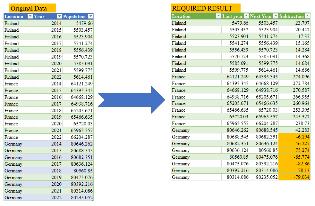Select Germany 2018 population 80560.85 in Original Data

click(78, 171)
